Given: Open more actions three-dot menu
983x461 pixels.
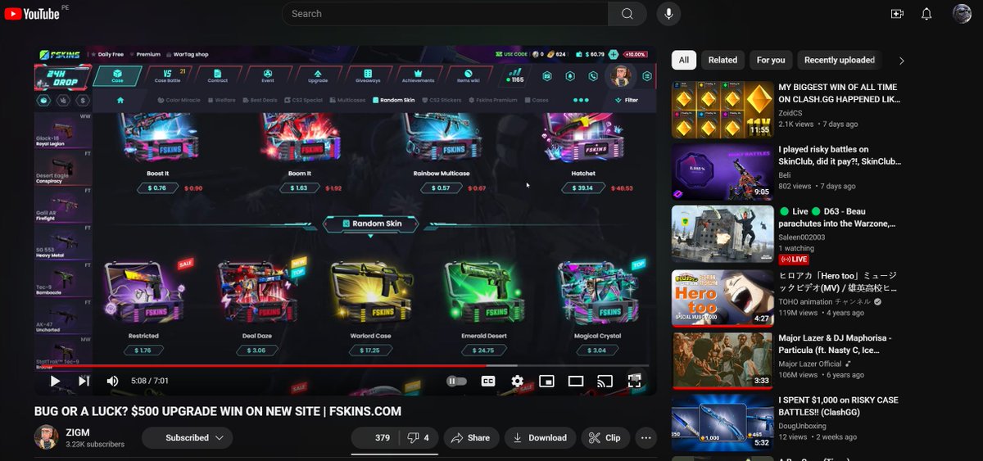Looking at the screenshot, I should coord(646,438).
